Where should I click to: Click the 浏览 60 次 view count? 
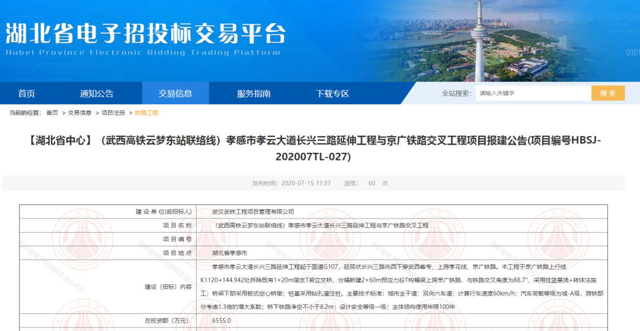click(366, 184)
